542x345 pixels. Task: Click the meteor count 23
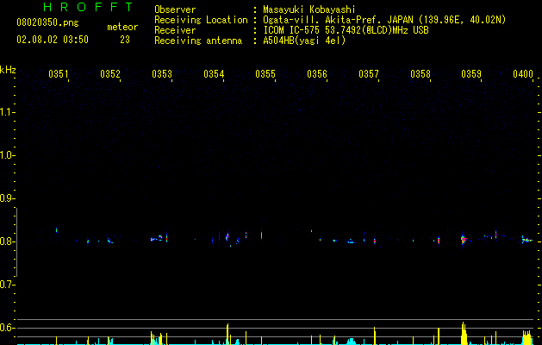pyautogui.click(x=125, y=40)
